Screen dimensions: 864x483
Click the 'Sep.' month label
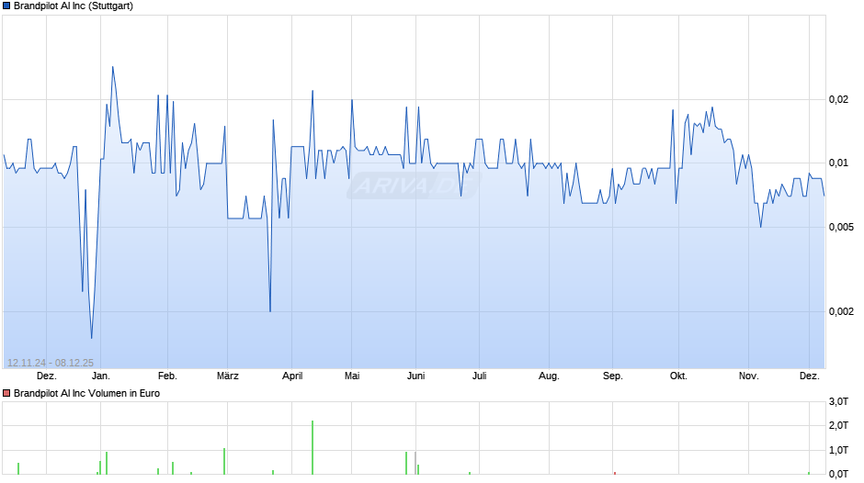[x=613, y=376]
